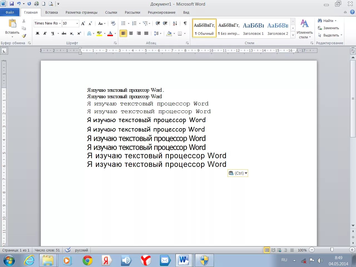
Task: Toggle underline Ч formatting
Action: [x=53, y=33]
